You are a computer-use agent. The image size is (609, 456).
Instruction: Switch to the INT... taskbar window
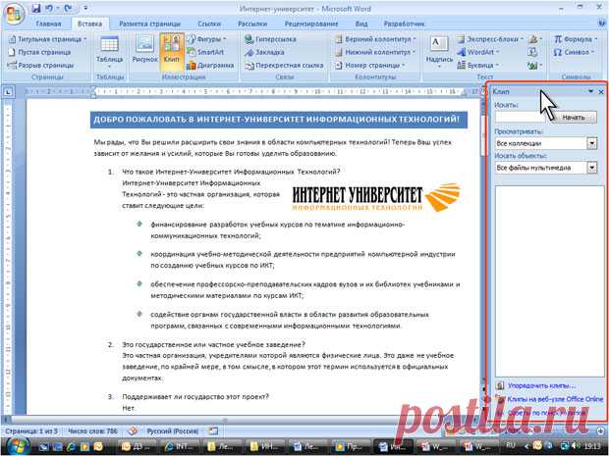(x=182, y=447)
